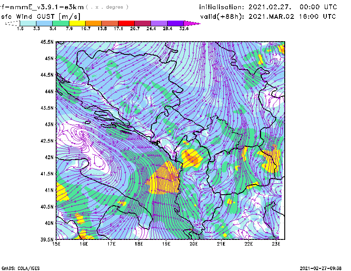Click the legend value '24.4'
Image resolution: width=351 pixels, height=271 pixels.
[x=151, y=29]
